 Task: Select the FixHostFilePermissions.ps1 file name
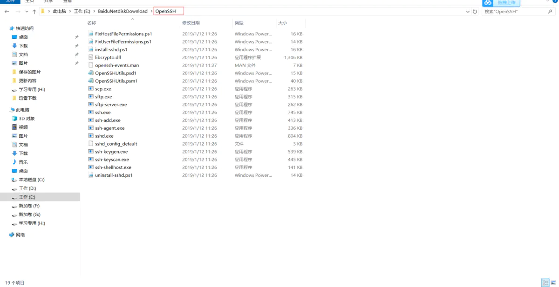click(x=123, y=34)
